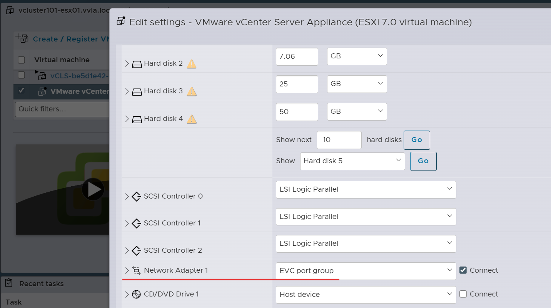Click the host icon beside vcluster101-esx01 title
551x308 pixels.
(x=10, y=10)
